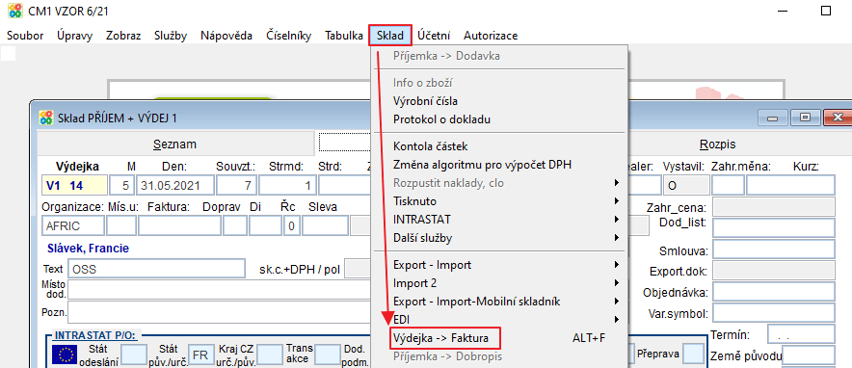Switch to the Seznam tab
This screenshot has width=852, height=368.
[x=175, y=145]
